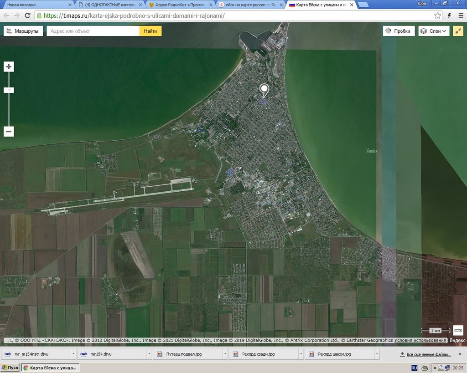Expand options for mir_m154instr.djvu download
The width and height of the screenshot is (467, 373).
click(73, 354)
